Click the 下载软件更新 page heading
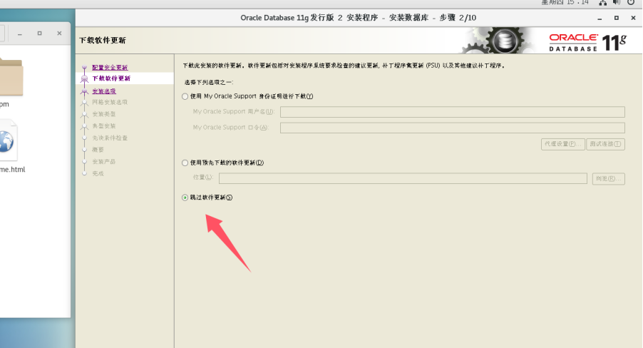Screen dimensions: 643x348 (x=103, y=40)
